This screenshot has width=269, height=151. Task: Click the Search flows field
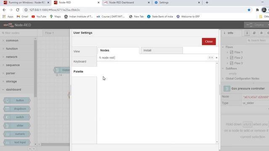tap(258, 40)
